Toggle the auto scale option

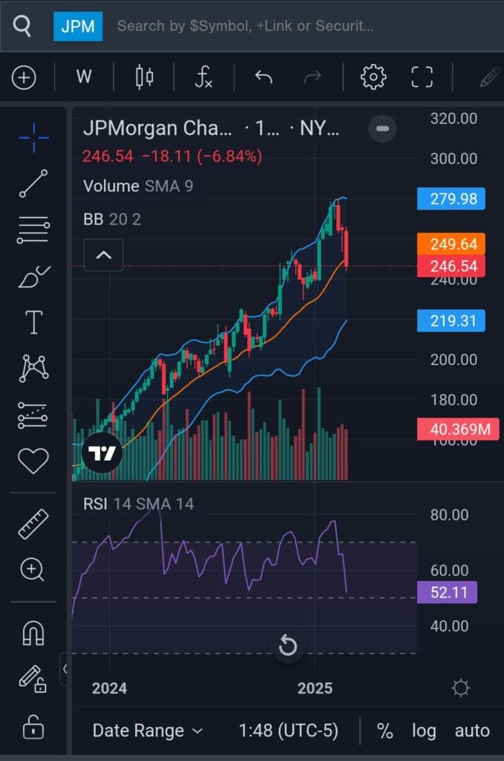[472, 731]
